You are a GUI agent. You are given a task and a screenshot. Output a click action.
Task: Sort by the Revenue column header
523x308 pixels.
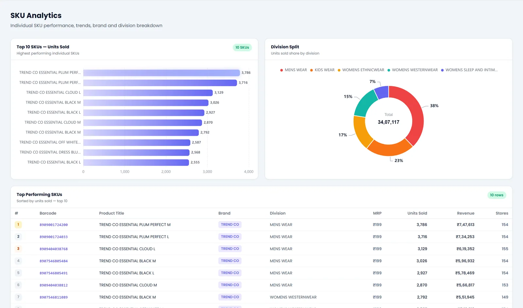[x=465, y=213]
